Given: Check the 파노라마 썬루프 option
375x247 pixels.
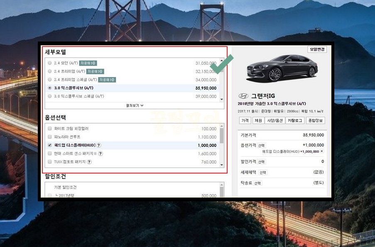Looking at the screenshot, I should [x=50, y=137].
